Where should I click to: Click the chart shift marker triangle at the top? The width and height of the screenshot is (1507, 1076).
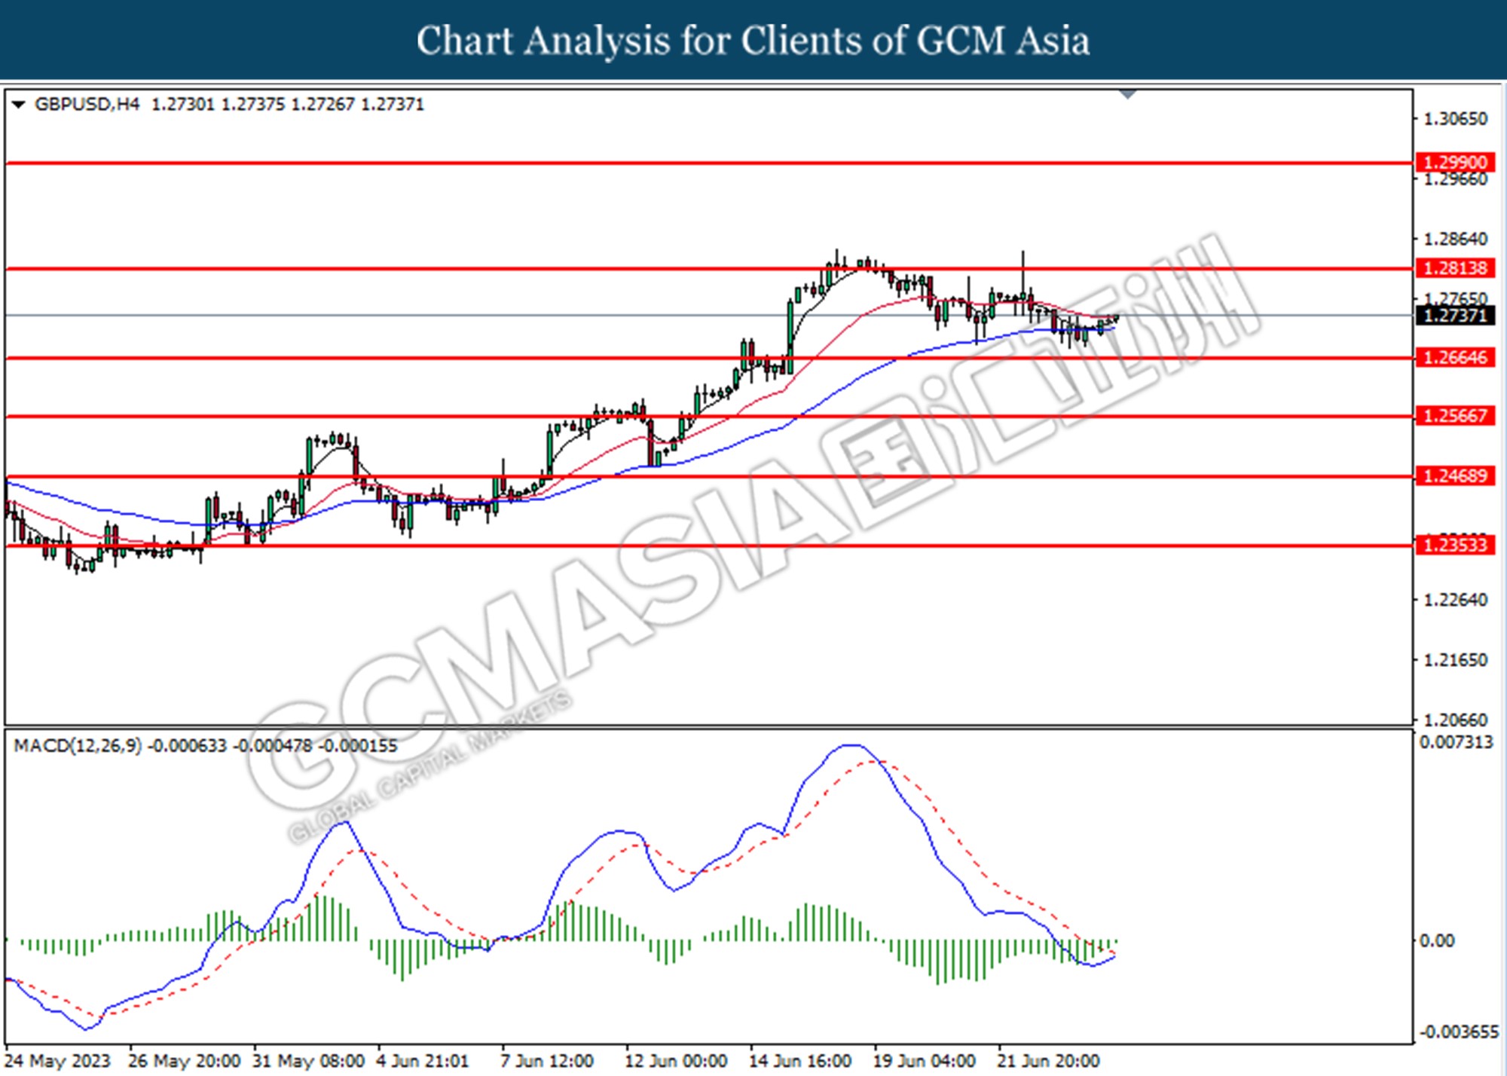coord(1128,94)
